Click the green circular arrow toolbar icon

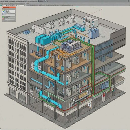coord(1,5)
